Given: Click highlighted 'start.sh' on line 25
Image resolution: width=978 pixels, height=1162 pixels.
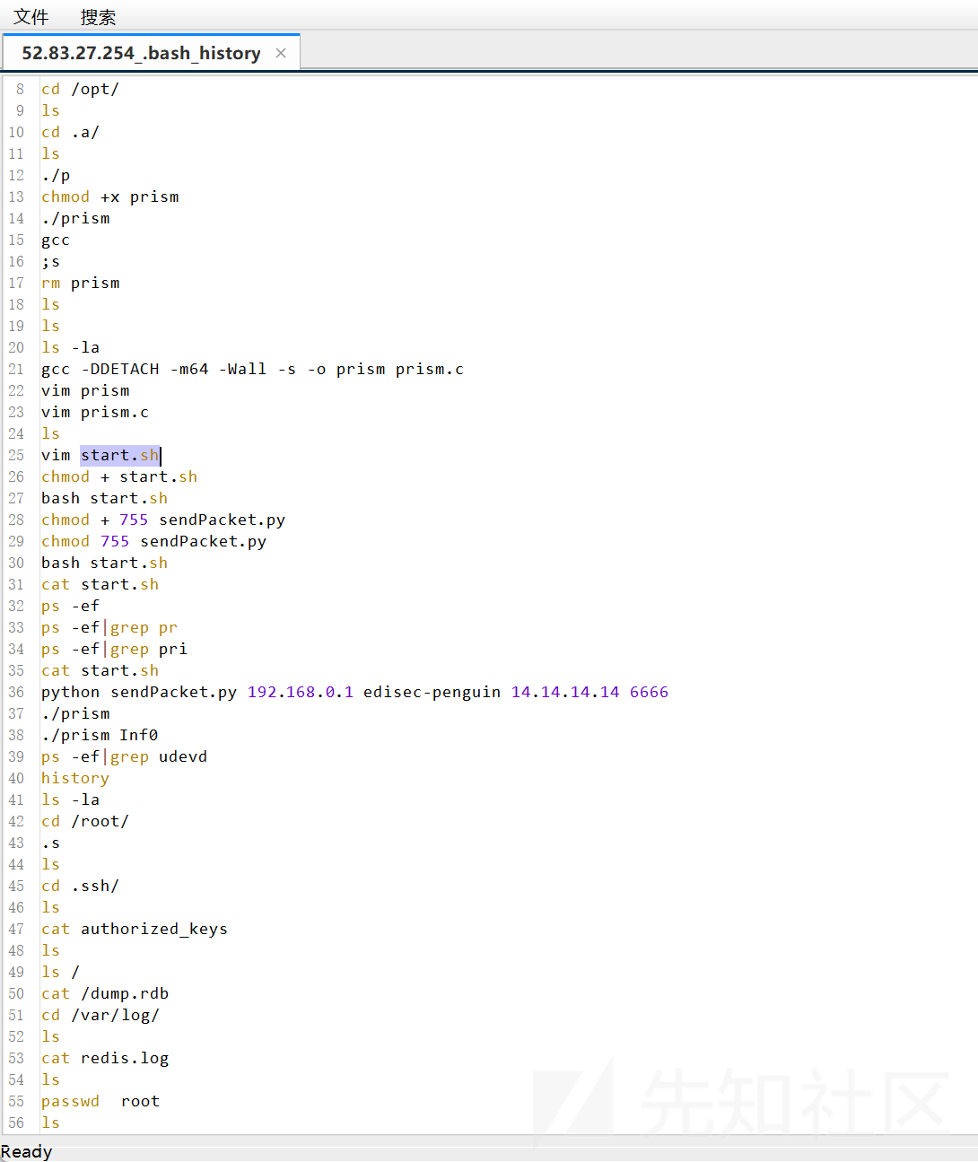Looking at the screenshot, I should [x=120, y=455].
